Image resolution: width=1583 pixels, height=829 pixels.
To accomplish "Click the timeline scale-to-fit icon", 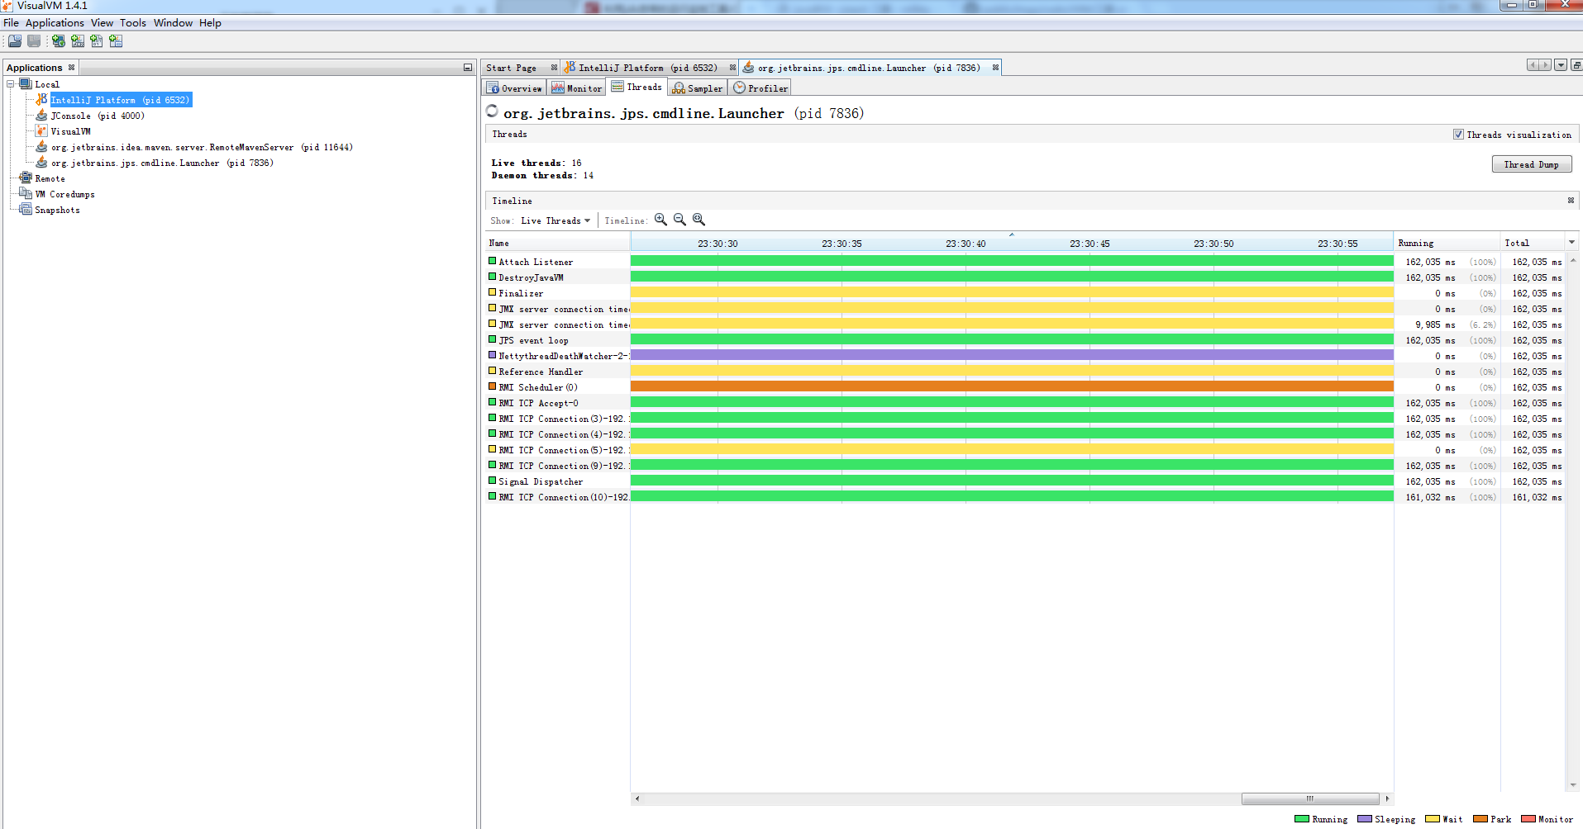I will [699, 220].
